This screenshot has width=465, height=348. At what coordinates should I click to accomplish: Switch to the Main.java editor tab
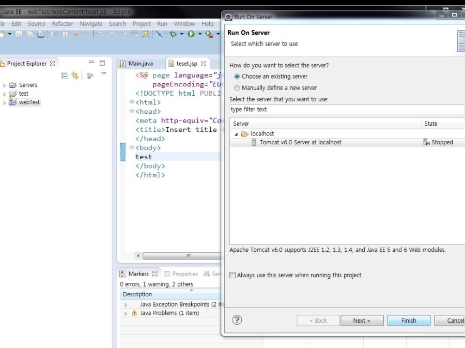(x=141, y=64)
